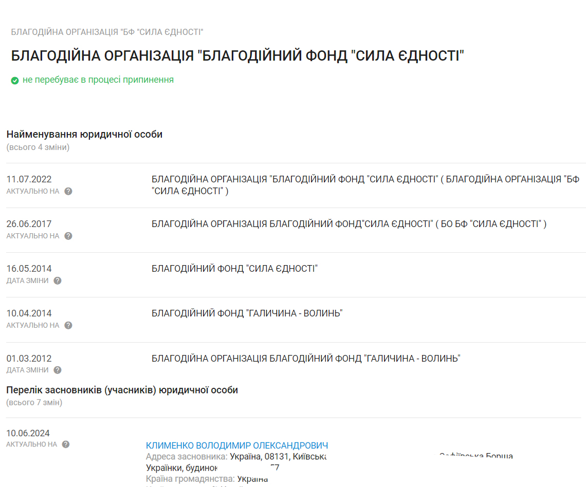
Task: Click status text 'не перебуває в процесі припинення'
Action: click(98, 80)
